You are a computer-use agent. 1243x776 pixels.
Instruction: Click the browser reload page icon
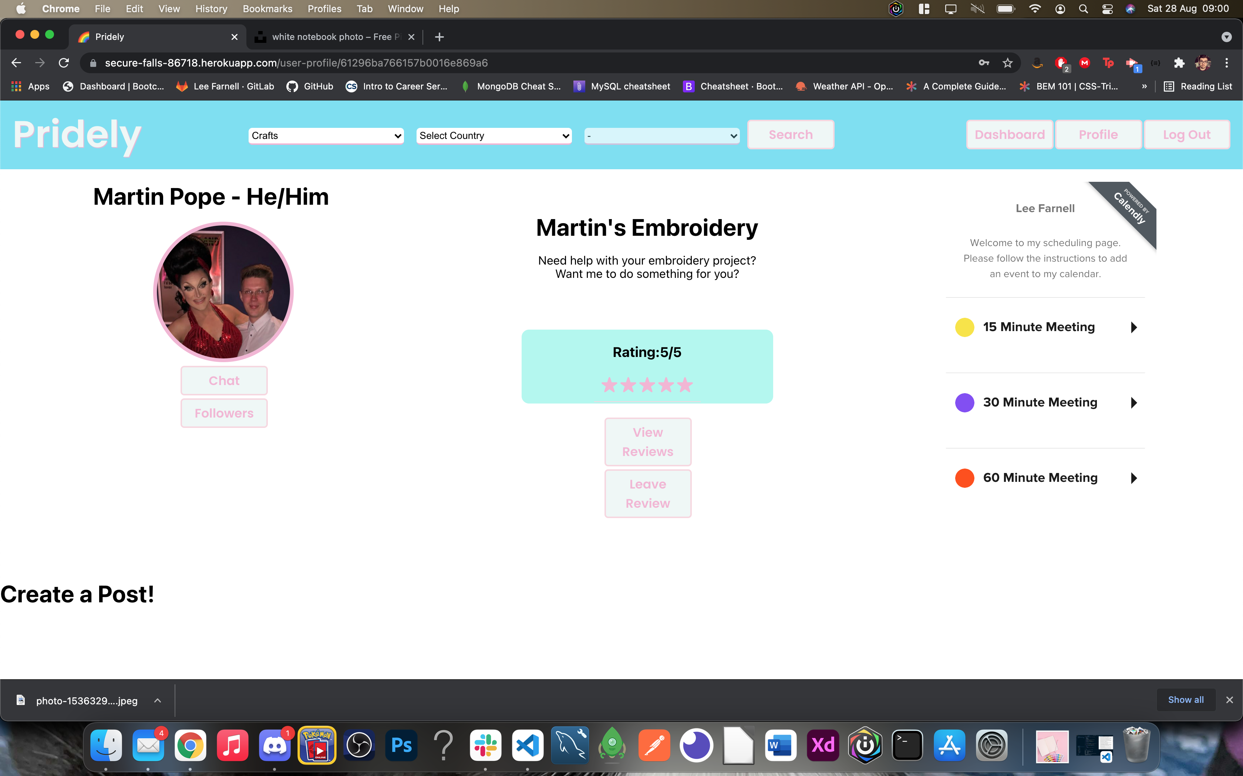[64, 62]
